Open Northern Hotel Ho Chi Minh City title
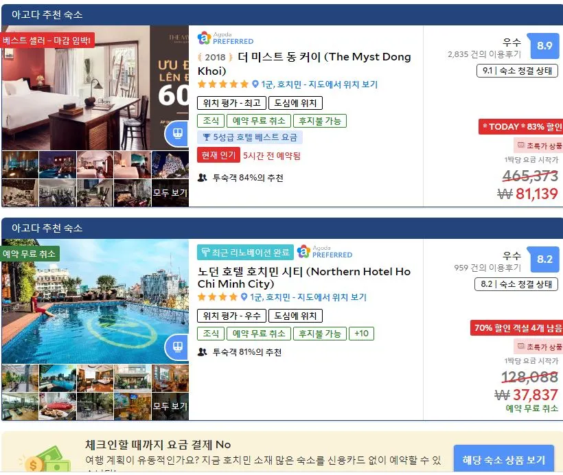 pyautogui.click(x=304, y=277)
